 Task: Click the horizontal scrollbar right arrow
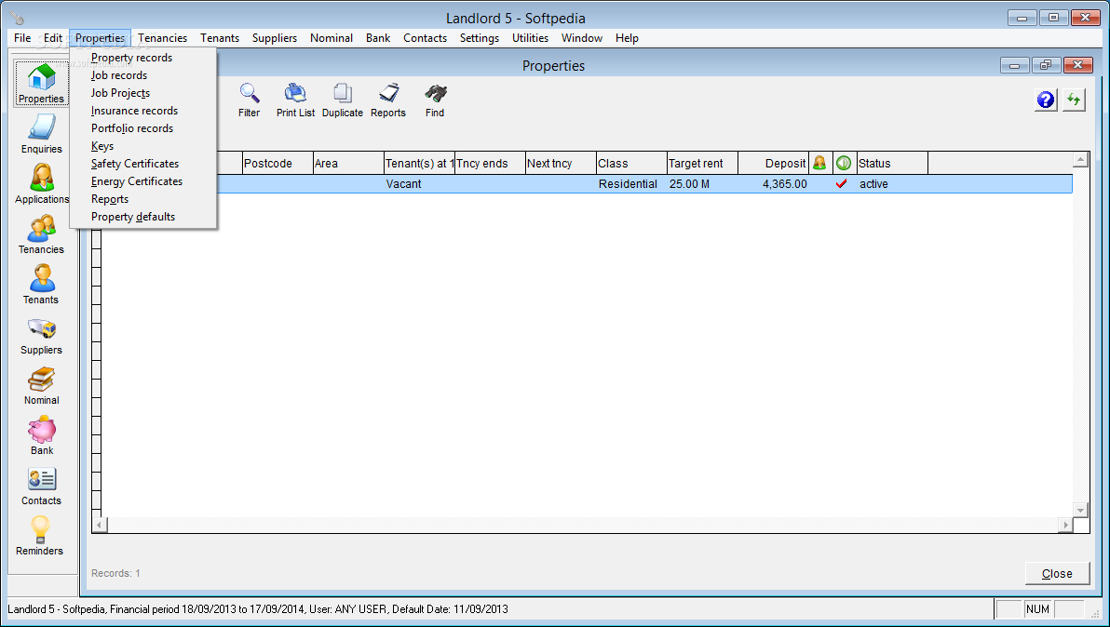(x=1065, y=526)
